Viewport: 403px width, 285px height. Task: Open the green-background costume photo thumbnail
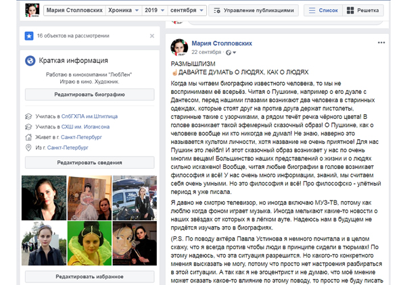pos(89,243)
